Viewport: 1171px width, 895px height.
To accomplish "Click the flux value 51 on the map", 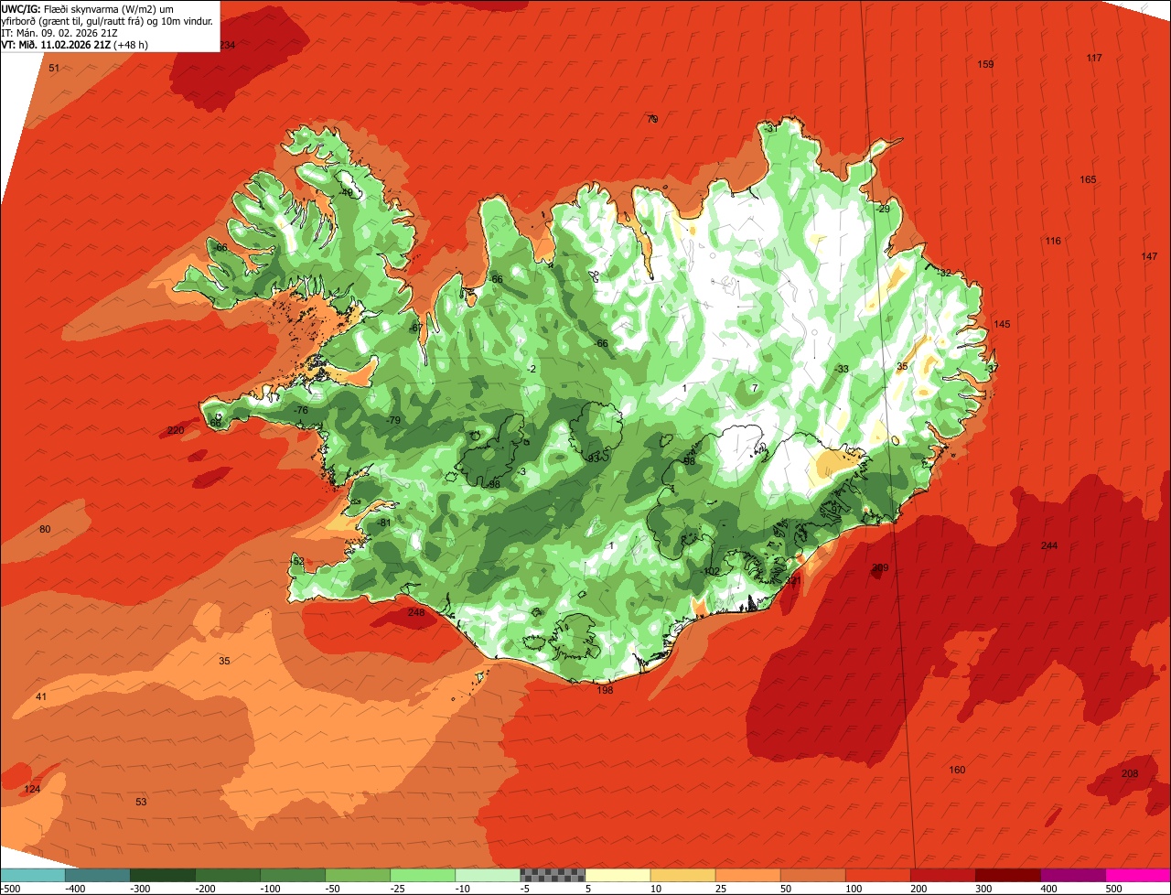I will (x=54, y=69).
